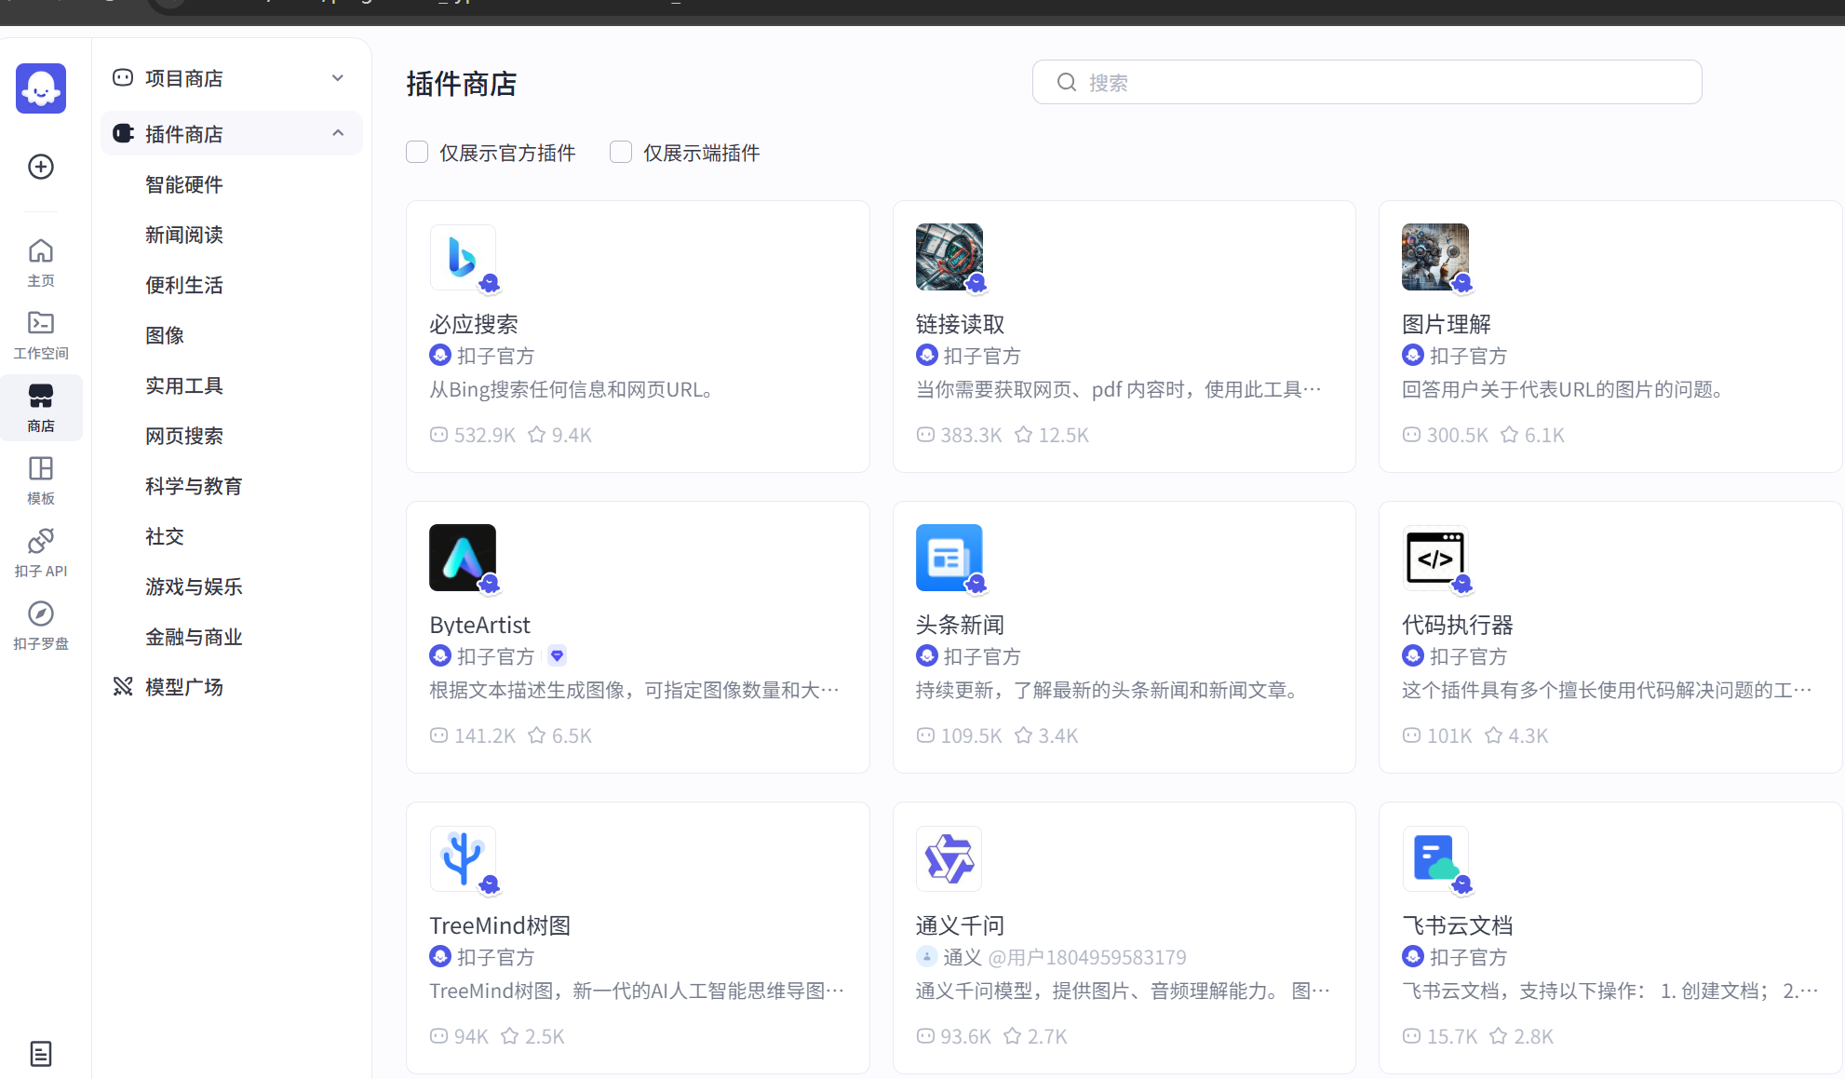Select 社交 category

165,536
